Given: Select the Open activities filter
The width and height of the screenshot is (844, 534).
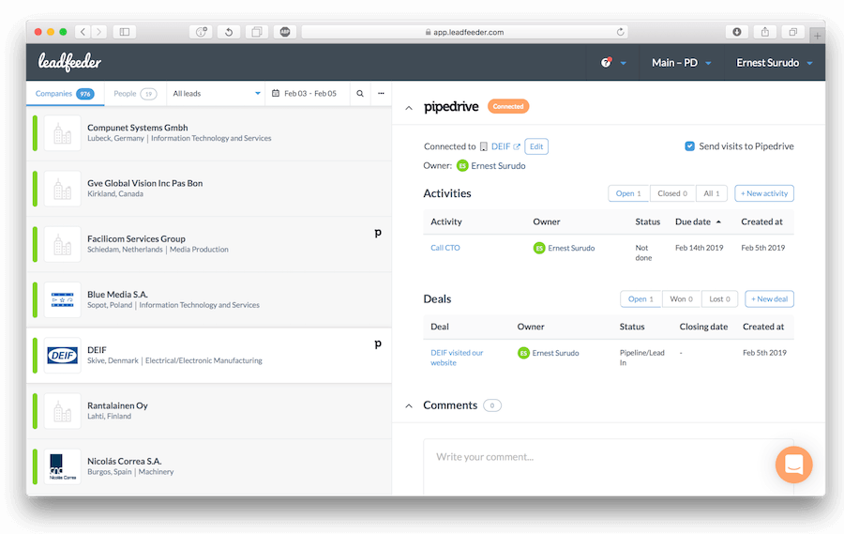Looking at the screenshot, I should tap(628, 193).
